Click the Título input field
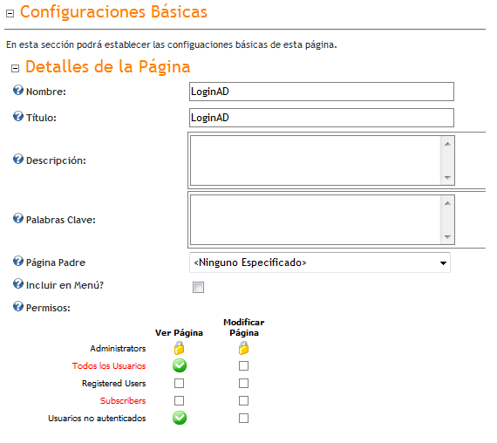Screen dimensions: 497x443 tap(322, 118)
